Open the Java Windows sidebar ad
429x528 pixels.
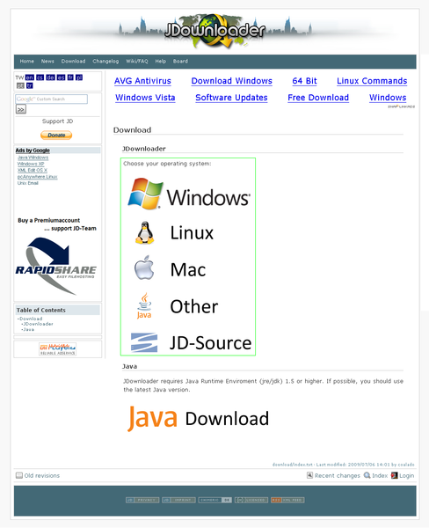33,158
